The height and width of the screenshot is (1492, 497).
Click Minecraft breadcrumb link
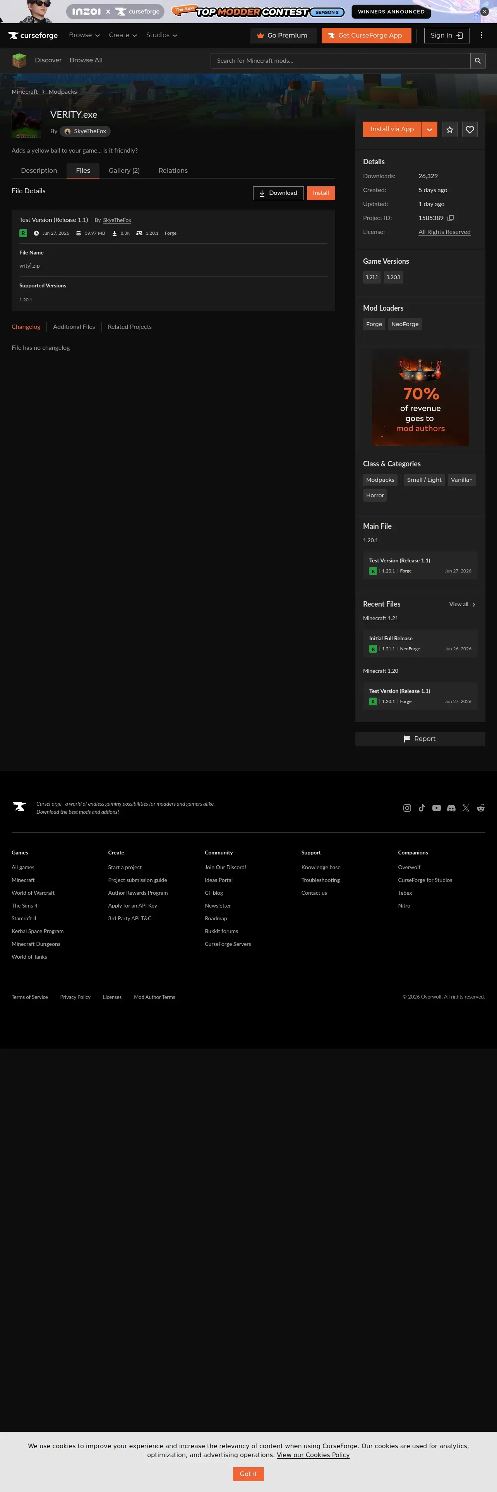24,92
